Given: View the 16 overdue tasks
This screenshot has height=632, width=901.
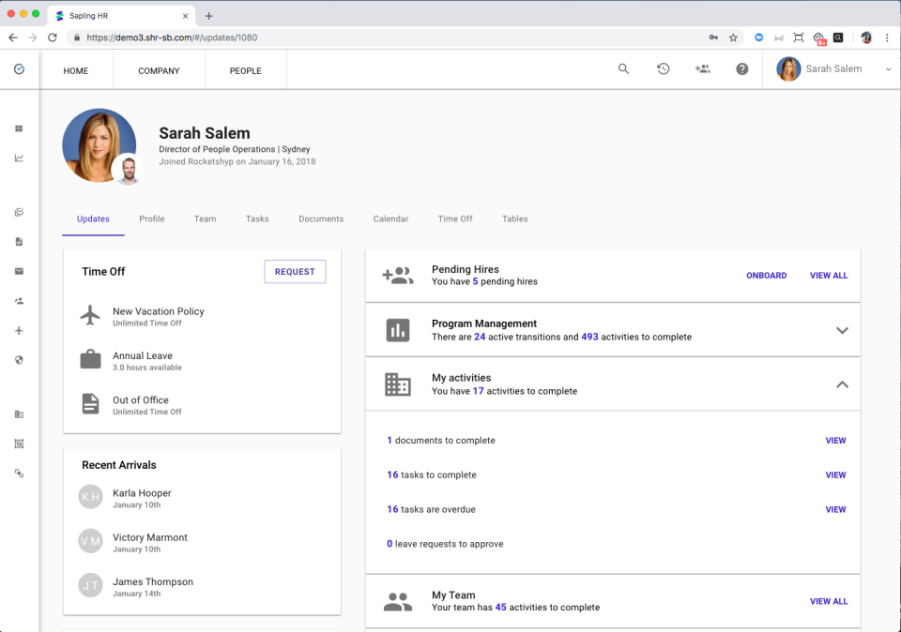Looking at the screenshot, I should click(835, 510).
